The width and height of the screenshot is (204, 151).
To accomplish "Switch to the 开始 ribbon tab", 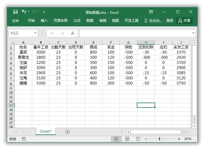I will pyautogui.click(x=31, y=21).
